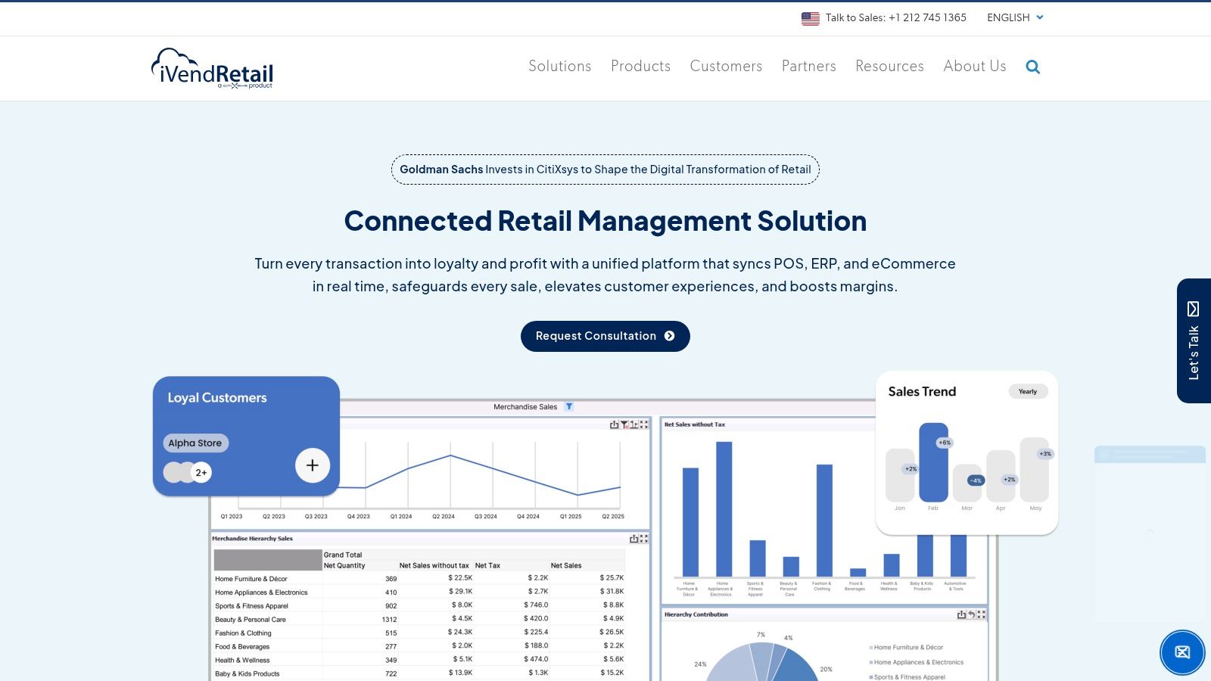Click the Home Appliances & Electronics bar in chart

pyautogui.click(x=724, y=509)
